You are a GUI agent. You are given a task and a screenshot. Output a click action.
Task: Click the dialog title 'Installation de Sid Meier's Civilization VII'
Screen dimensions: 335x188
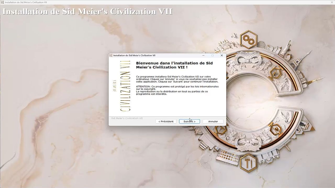coord(134,55)
